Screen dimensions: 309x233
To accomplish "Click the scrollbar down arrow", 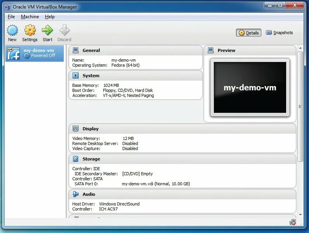I will [300, 214].
